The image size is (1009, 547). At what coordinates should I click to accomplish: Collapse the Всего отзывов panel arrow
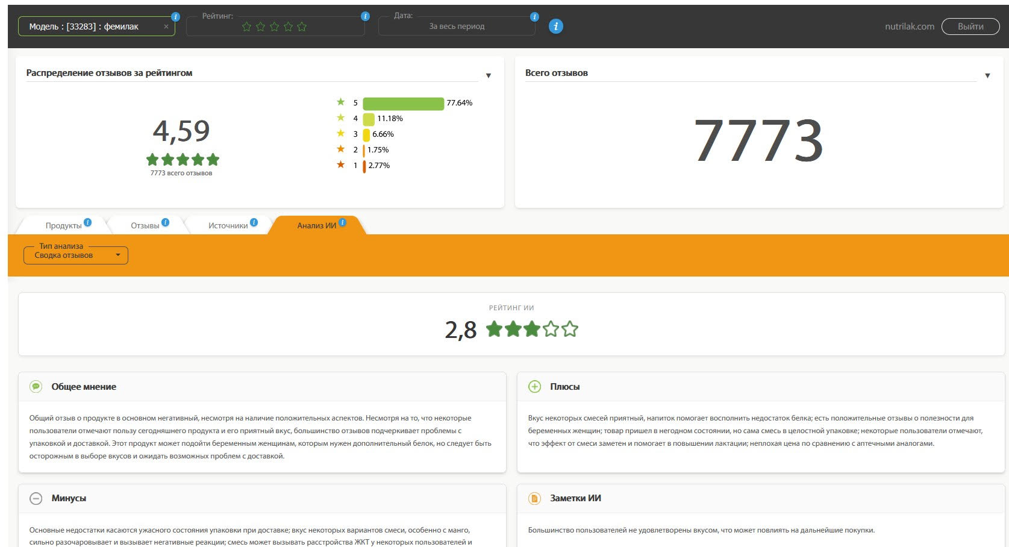point(987,76)
